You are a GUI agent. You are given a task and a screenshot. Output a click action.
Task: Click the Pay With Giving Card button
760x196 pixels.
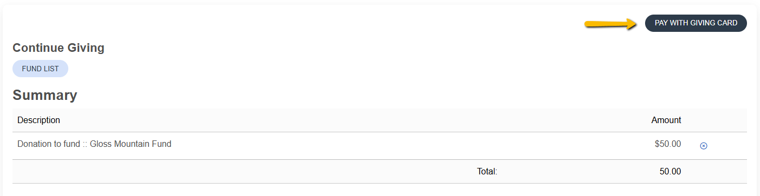(x=696, y=23)
